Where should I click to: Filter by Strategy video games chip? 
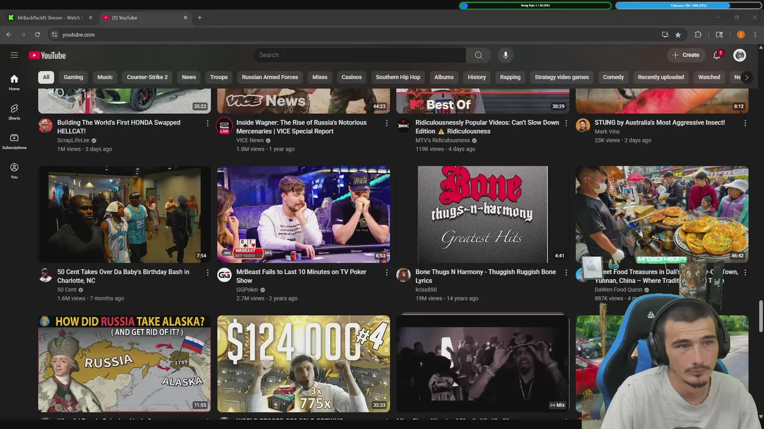coord(562,77)
